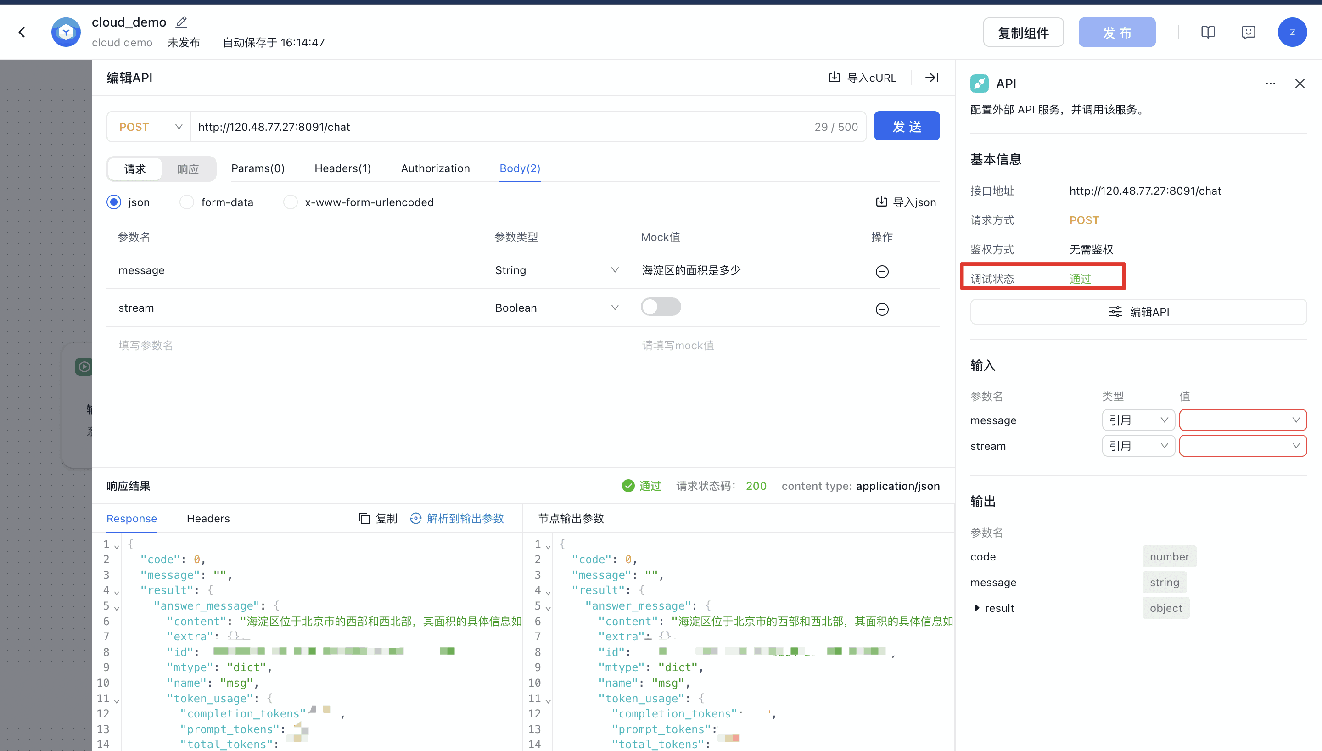Click the 发送 send button
Image resolution: width=1322 pixels, height=751 pixels.
point(907,126)
